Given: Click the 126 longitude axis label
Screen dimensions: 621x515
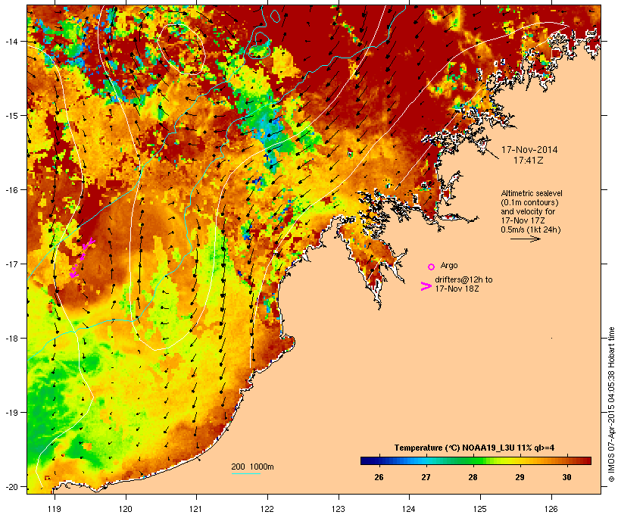Looking at the screenshot, I should coord(551,509).
